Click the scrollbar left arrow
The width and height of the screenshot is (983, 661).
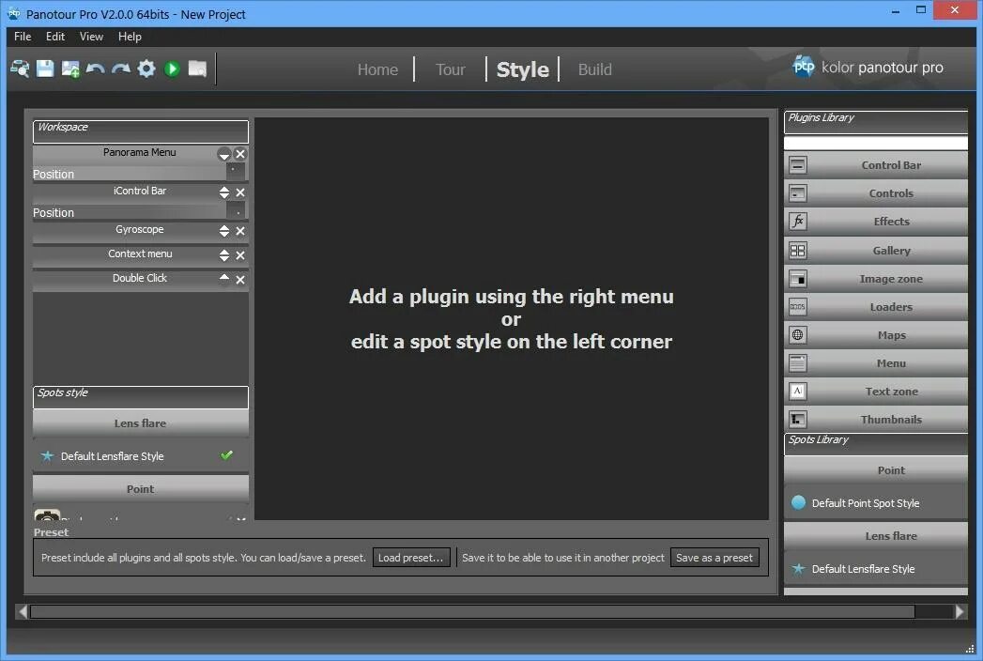23,611
